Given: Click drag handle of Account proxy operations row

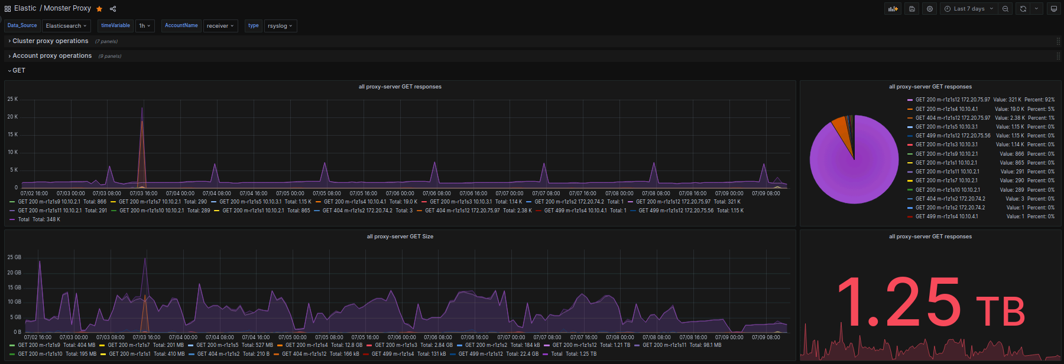Looking at the screenshot, I should point(1058,56).
